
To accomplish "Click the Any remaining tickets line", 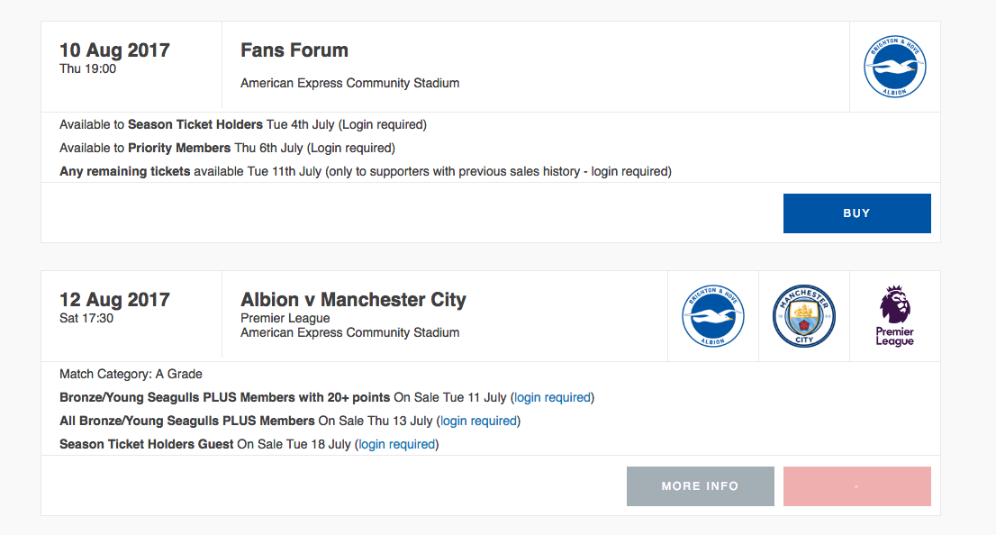I will pos(366,171).
